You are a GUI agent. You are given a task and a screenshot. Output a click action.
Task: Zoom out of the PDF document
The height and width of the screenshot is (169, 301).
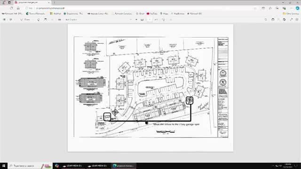pyautogui.click(x=131, y=20)
